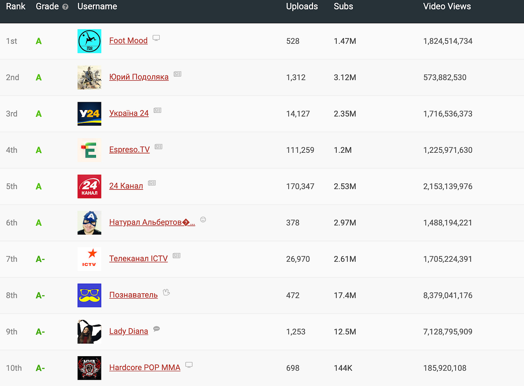The height and width of the screenshot is (386, 524).
Task: Sort by the Video Views column header
Action: (447, 6)
